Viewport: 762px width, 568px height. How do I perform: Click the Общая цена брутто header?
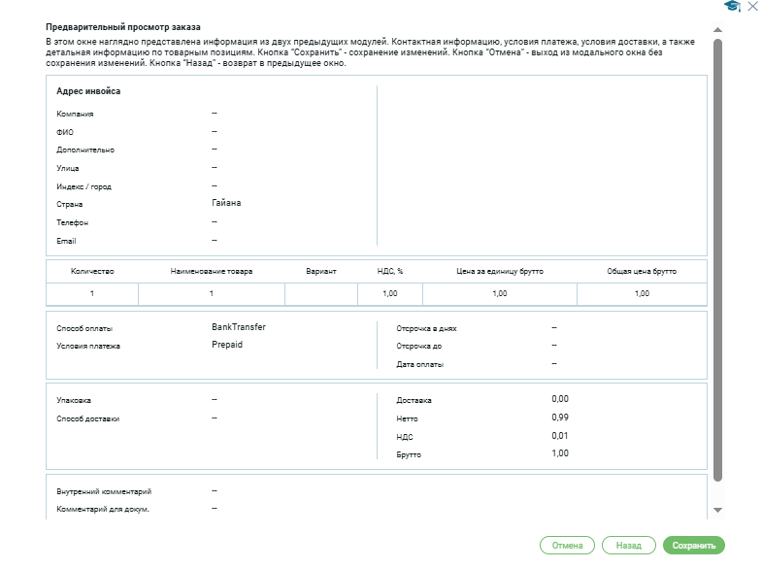click(642, 271)
